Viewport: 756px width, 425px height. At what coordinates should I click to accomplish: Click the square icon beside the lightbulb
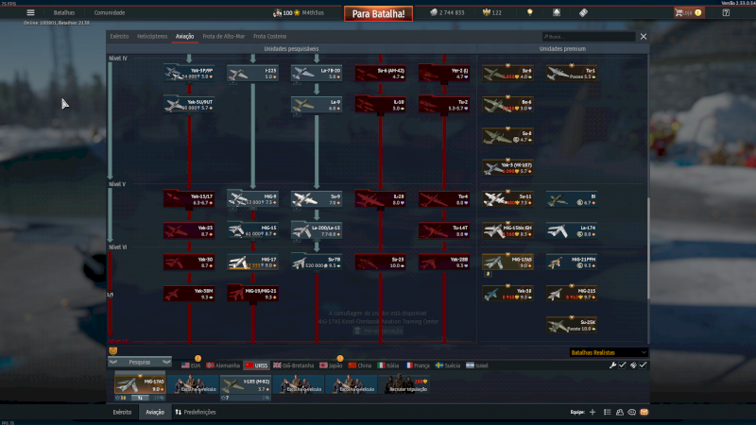557,12
